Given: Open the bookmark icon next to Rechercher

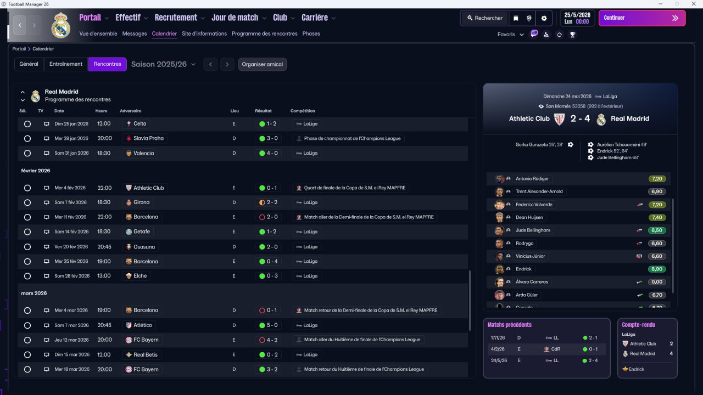Looking at the screenshot, I should 516,18.
